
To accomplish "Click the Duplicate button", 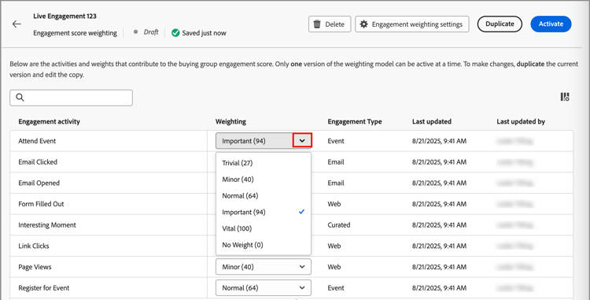I will 500,24.
